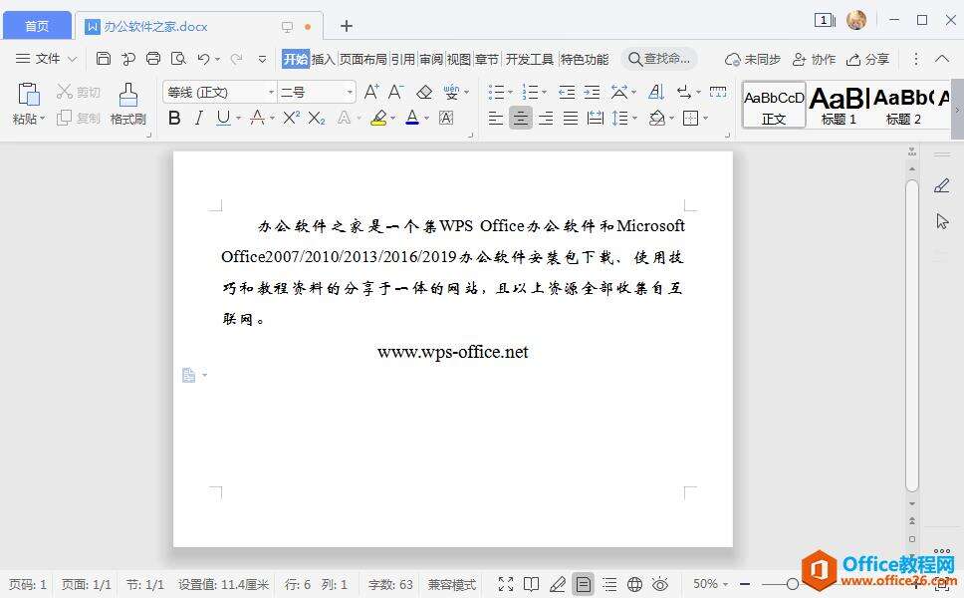The image size is (964, 598).
Task: Click the Paste clipboard icon
Action: pos(29,95)
